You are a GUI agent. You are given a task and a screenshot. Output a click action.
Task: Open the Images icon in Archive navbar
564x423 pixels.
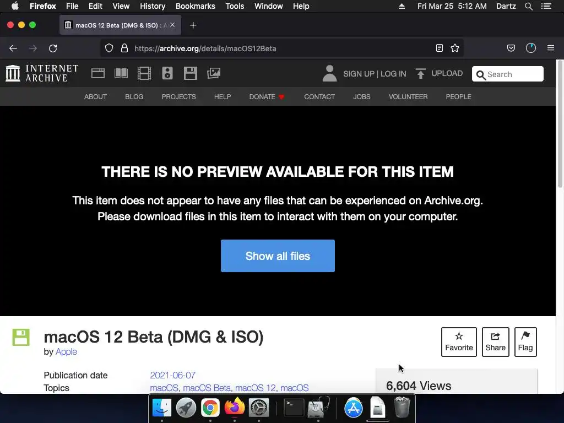point(214,73)
